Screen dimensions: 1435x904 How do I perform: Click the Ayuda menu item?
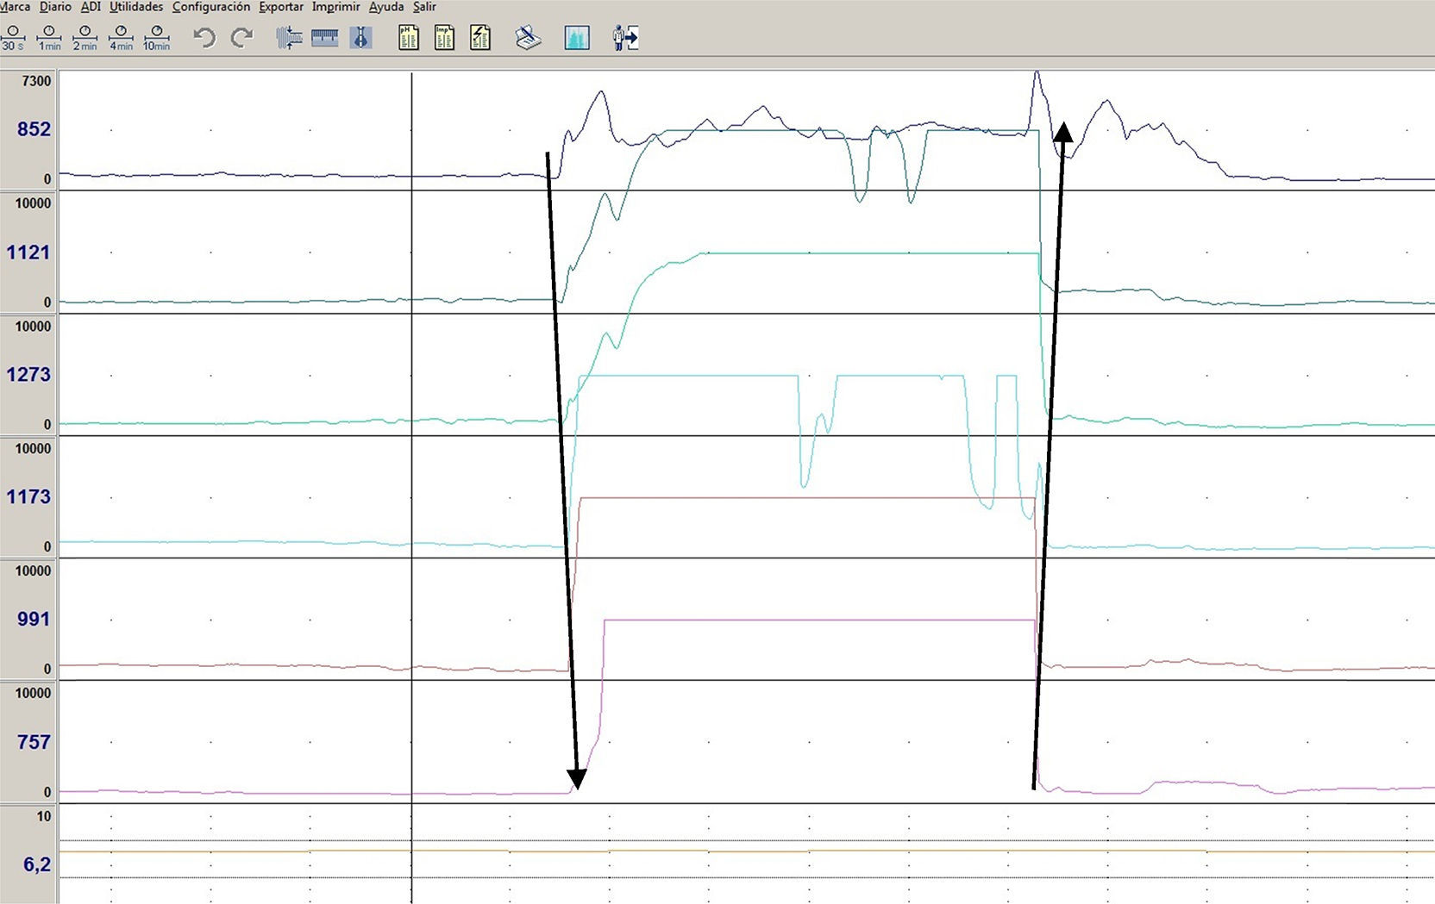tap(385, 7)
